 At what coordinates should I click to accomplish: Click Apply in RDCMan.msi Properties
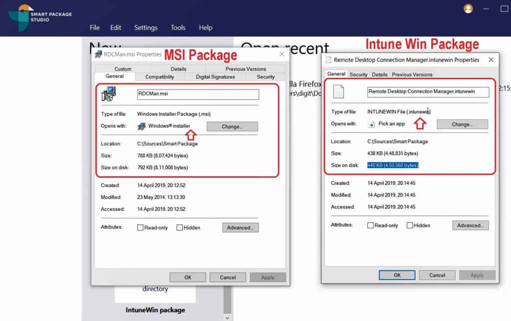pyautogui.click(x=268, y=278)
